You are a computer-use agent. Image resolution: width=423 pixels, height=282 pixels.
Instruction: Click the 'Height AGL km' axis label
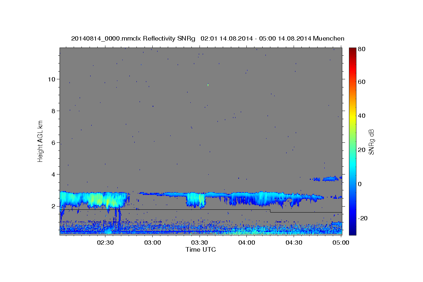coord(40,141)
